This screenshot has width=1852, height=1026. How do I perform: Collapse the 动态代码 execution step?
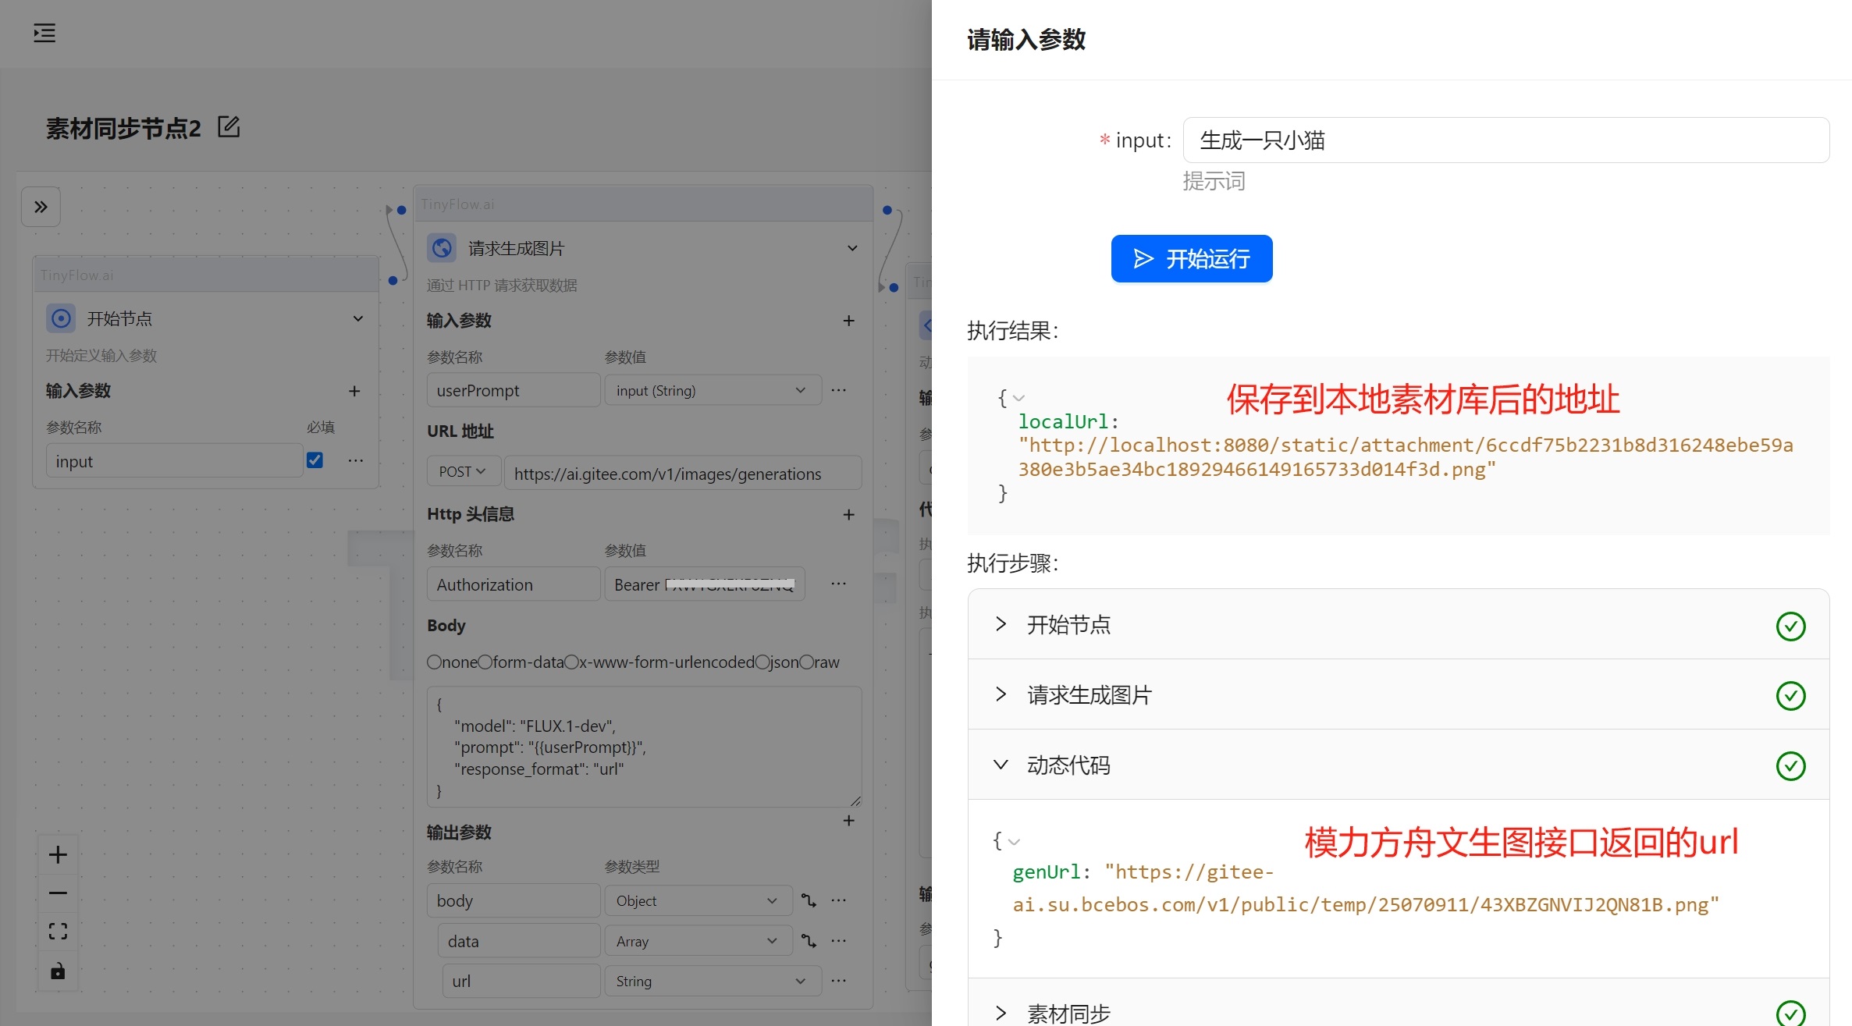click(x=1001, y=765)
